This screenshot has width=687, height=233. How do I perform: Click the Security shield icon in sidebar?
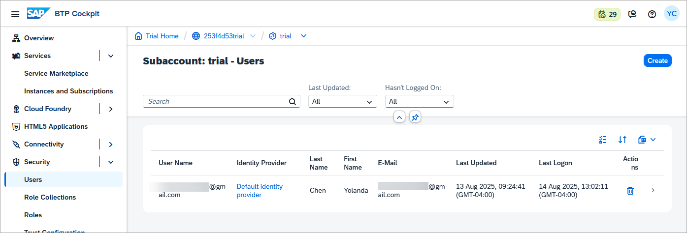pos(16,162)
